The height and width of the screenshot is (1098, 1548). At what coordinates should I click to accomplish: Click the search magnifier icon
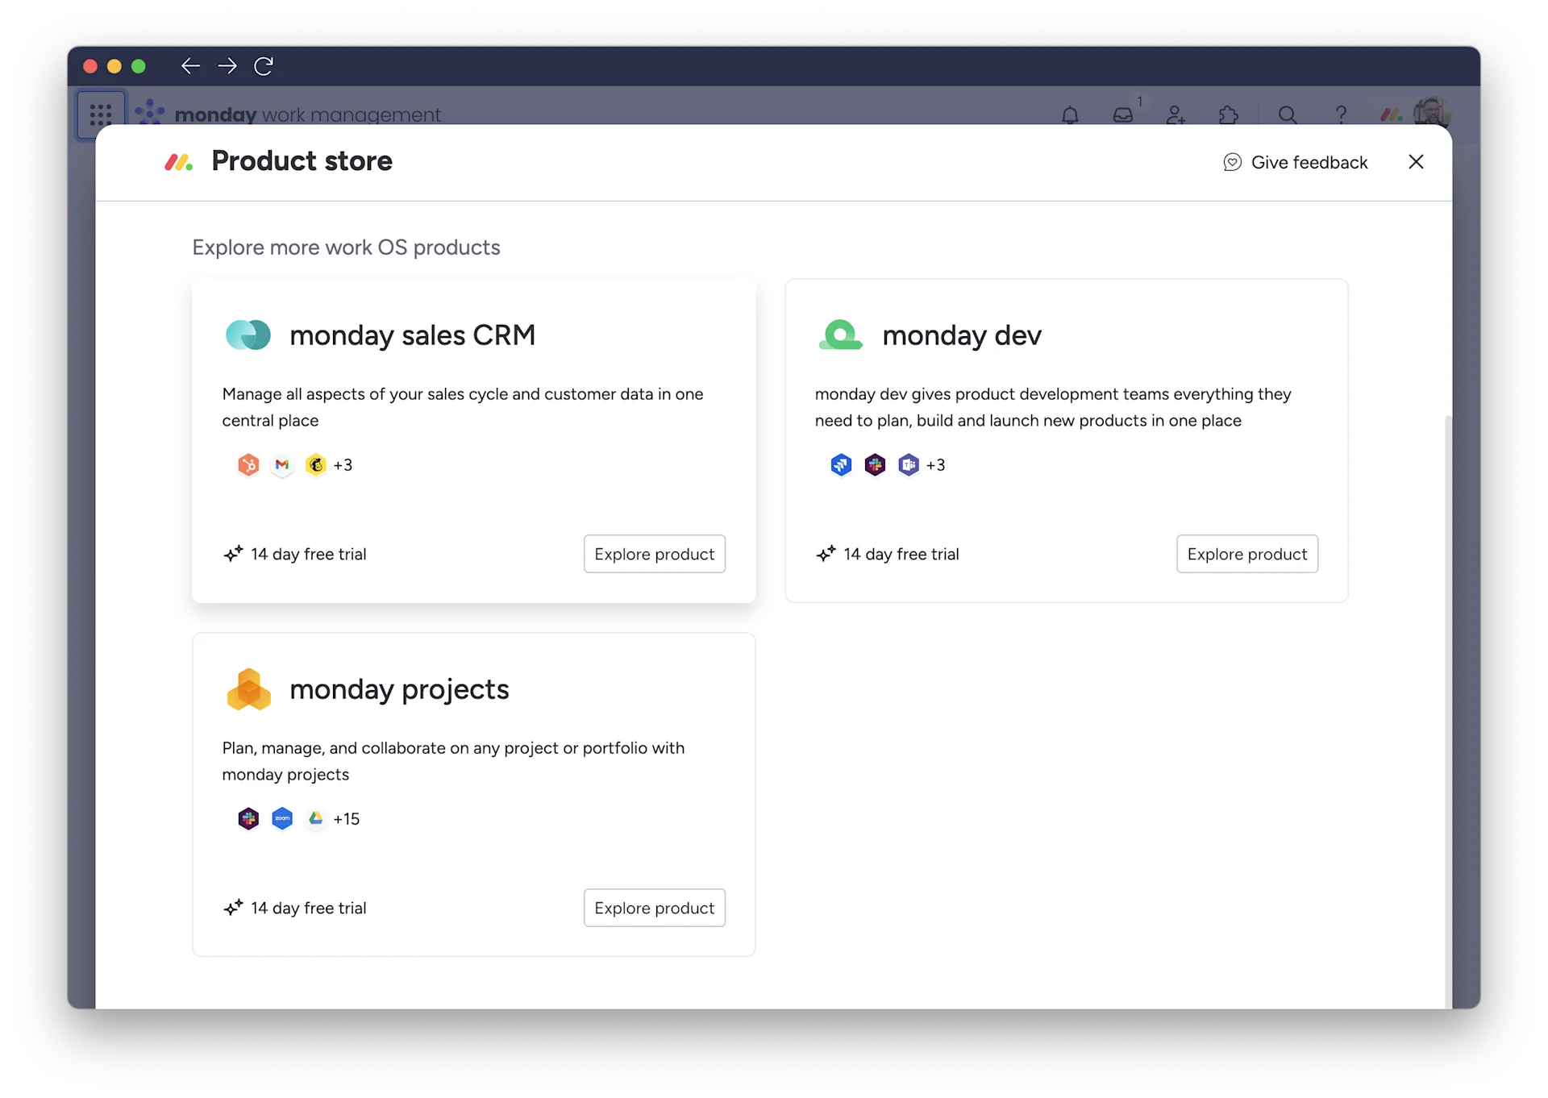[1288, 115]
